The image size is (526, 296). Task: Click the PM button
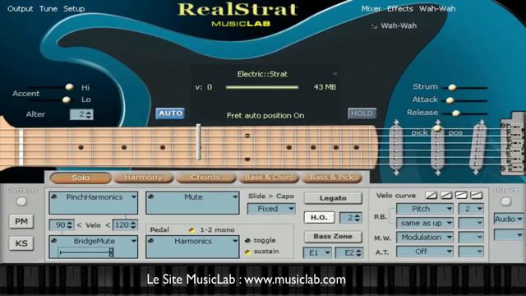(21, 221)
